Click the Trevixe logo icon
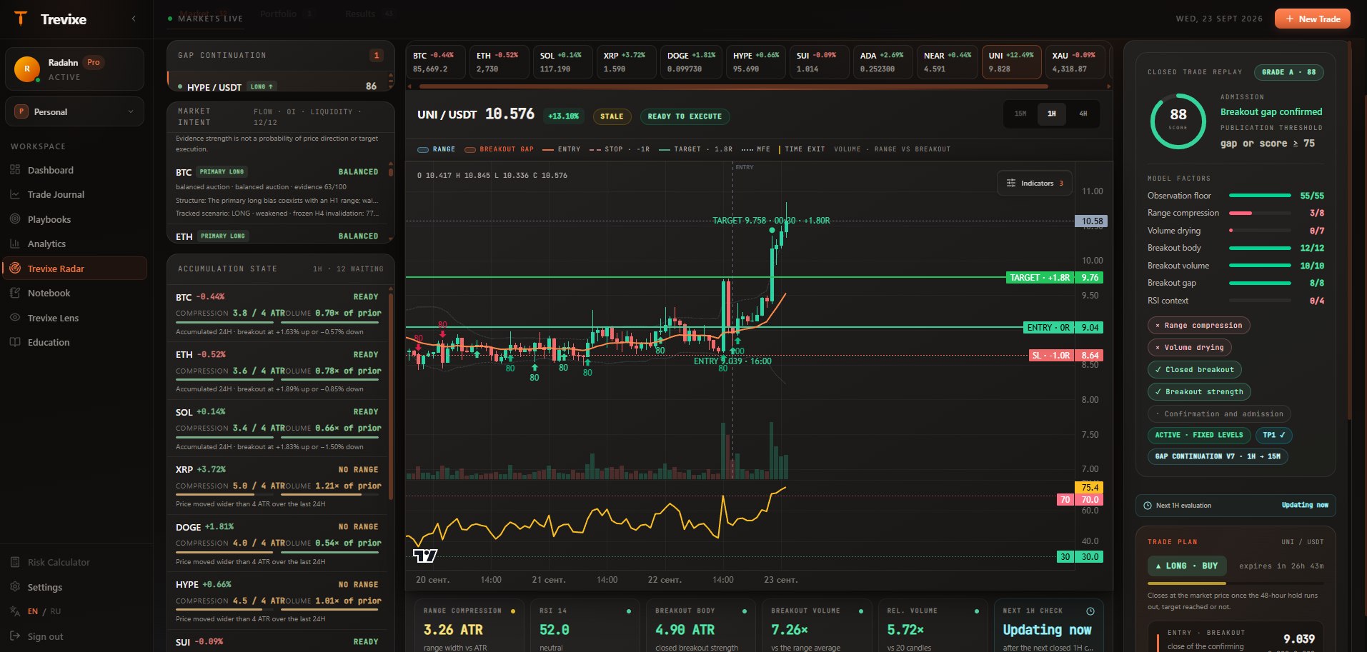The image size is (1367, 652). [x=21, y=19]
